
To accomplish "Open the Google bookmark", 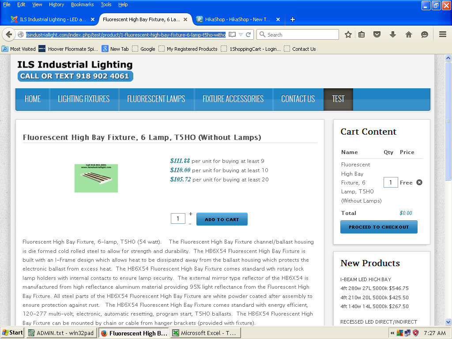I will [143, 49].
